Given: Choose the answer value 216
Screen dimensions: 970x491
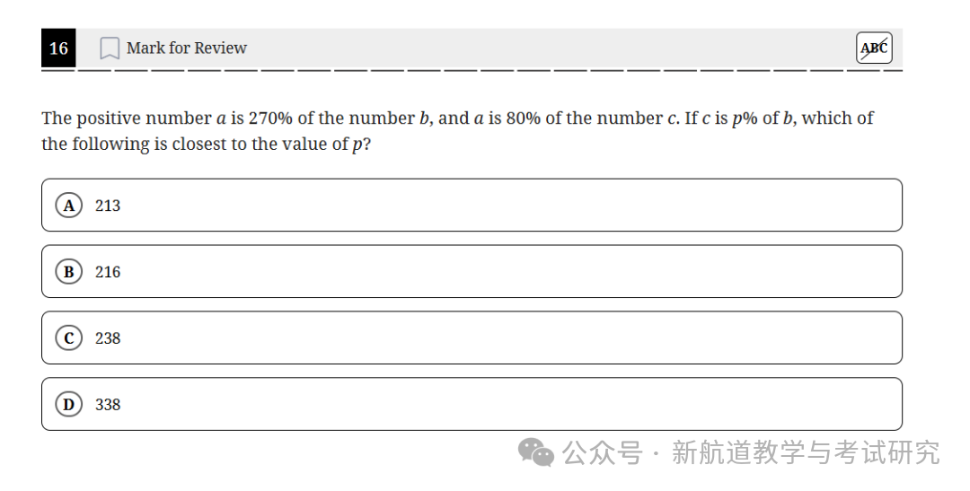Looking at the screenshot, I should [108, 271].
